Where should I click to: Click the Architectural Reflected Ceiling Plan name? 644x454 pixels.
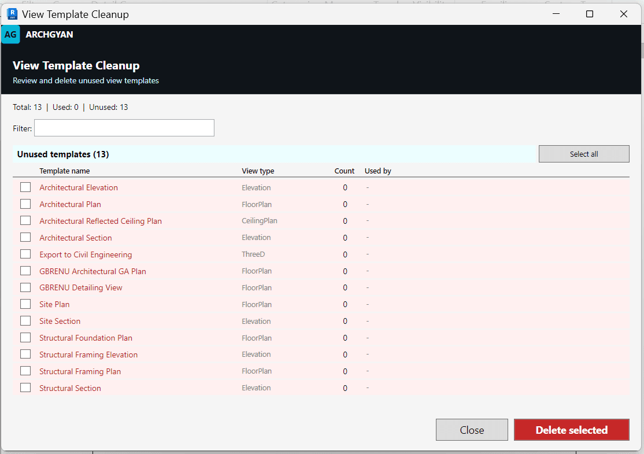click(101, 221)
